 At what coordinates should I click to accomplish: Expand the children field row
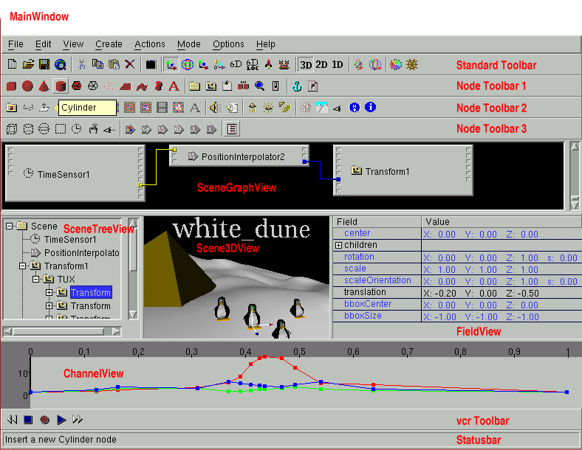click(x=338, y=245)
